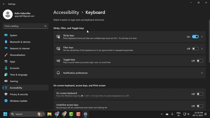
Task: Open File Explorer from the taskbar
Action: [50, 114]
